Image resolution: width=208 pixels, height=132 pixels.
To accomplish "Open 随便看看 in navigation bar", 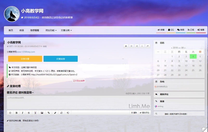I will pyautogui.click(x=35, y=30).
